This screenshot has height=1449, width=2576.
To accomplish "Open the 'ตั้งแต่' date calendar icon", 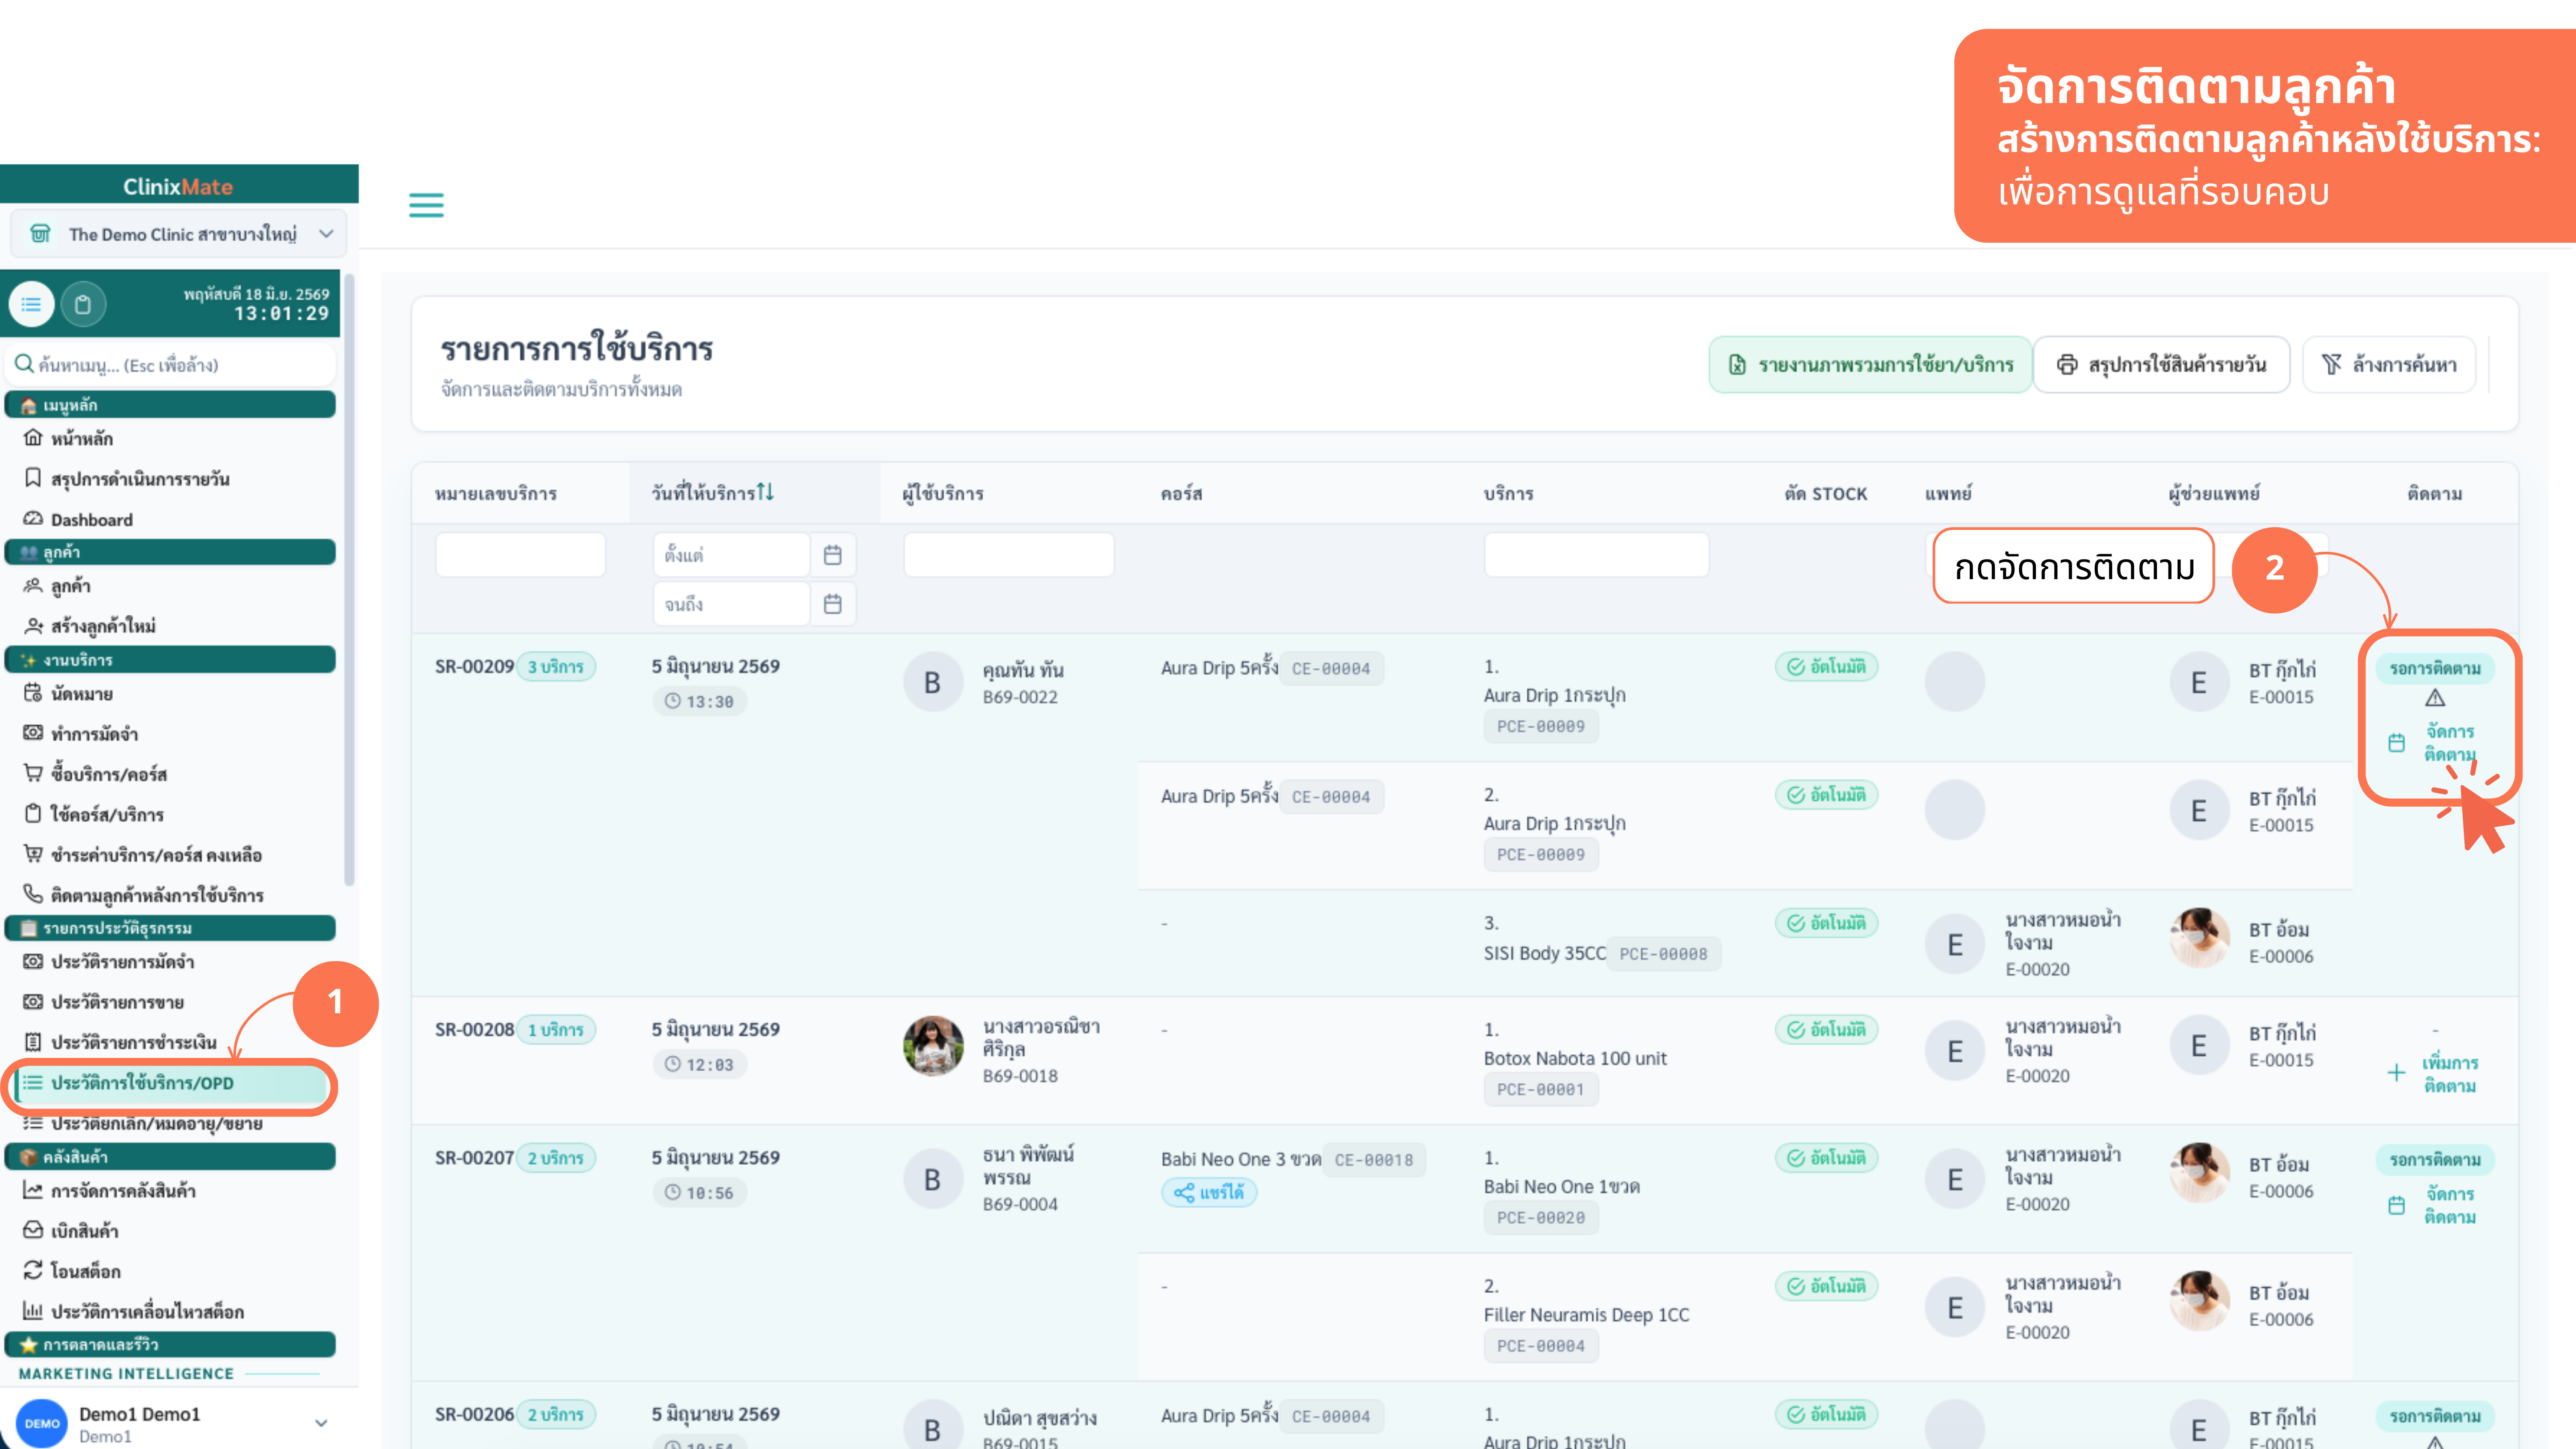I will pos(833,555).
